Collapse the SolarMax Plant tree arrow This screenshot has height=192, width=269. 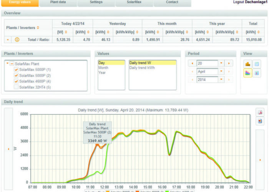7,63
